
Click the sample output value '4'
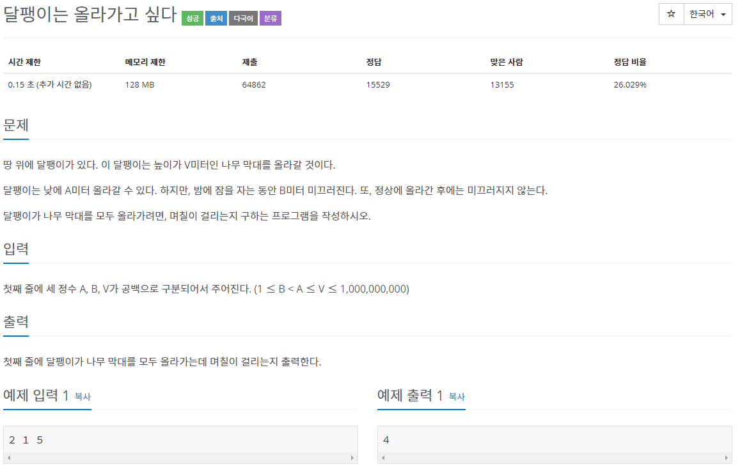tap(386, 440)
